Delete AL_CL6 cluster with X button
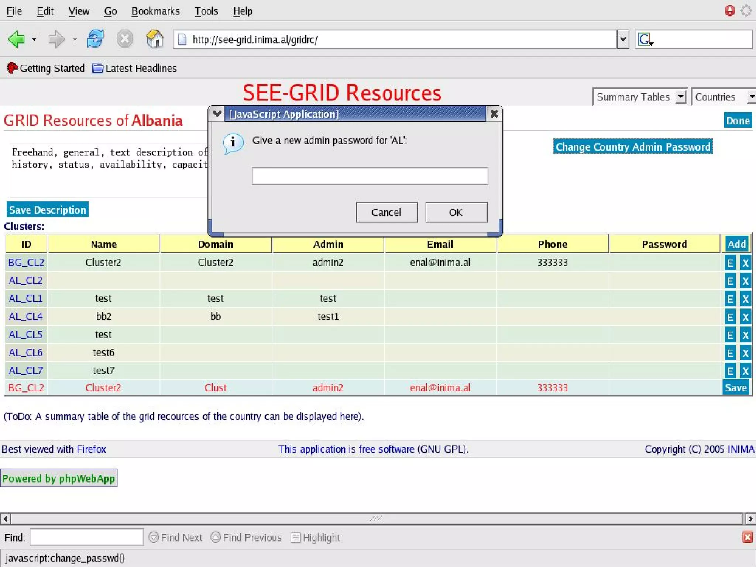The height and width of the screenshot is (567, 756). point(745,353)
